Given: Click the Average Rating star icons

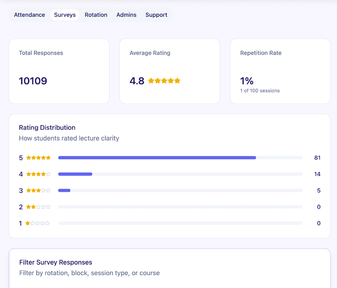Looking at the screenshot, I should coord(164,81).
